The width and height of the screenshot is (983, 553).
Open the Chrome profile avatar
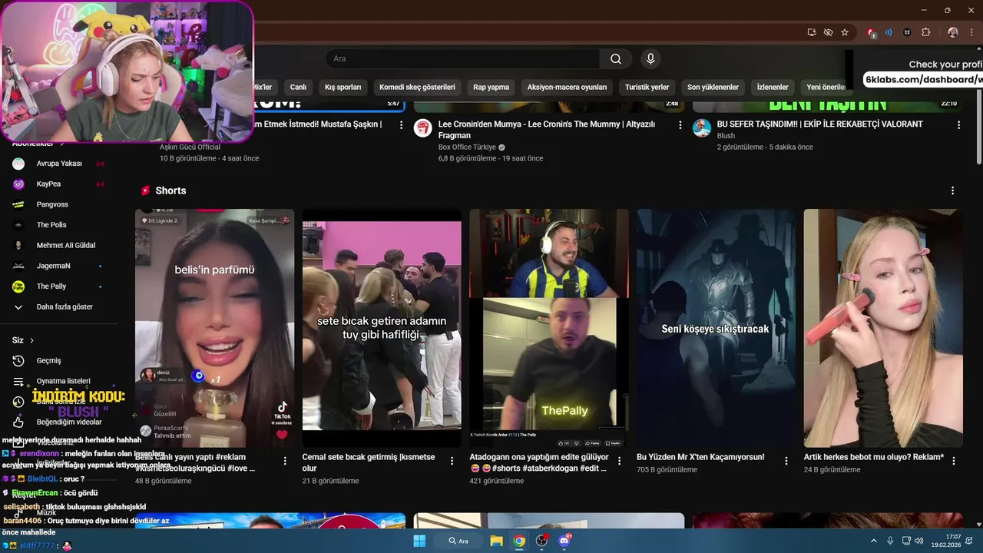pyautogui.click(x=953, y=32)
